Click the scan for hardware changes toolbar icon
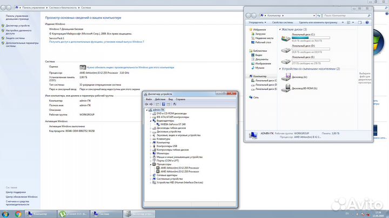Image resolution: width=389 pixels, height=218 pixels. click(175, 104)
